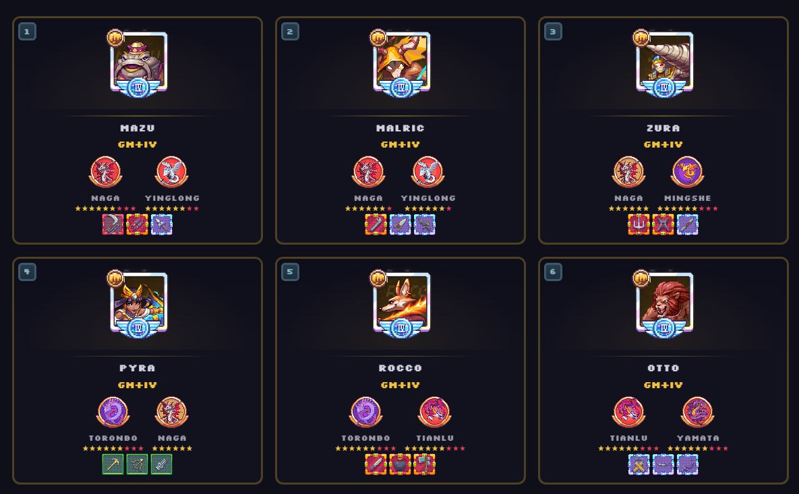
Task: Click Zura's GM+IV rank label
Action: click(x=663, y=145)
